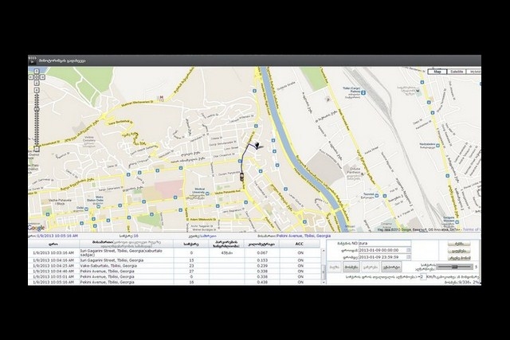
Task: Select the Vake-Saburtalo, Tbilisi, Georgia row
Action: pos(175,266)
